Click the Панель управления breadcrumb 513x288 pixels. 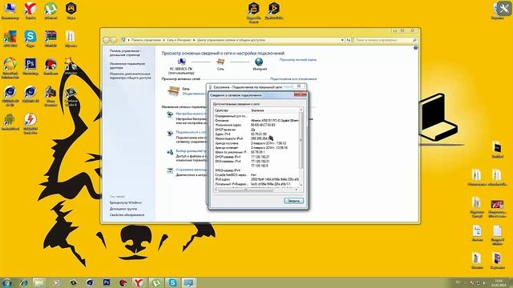point(146,40)
